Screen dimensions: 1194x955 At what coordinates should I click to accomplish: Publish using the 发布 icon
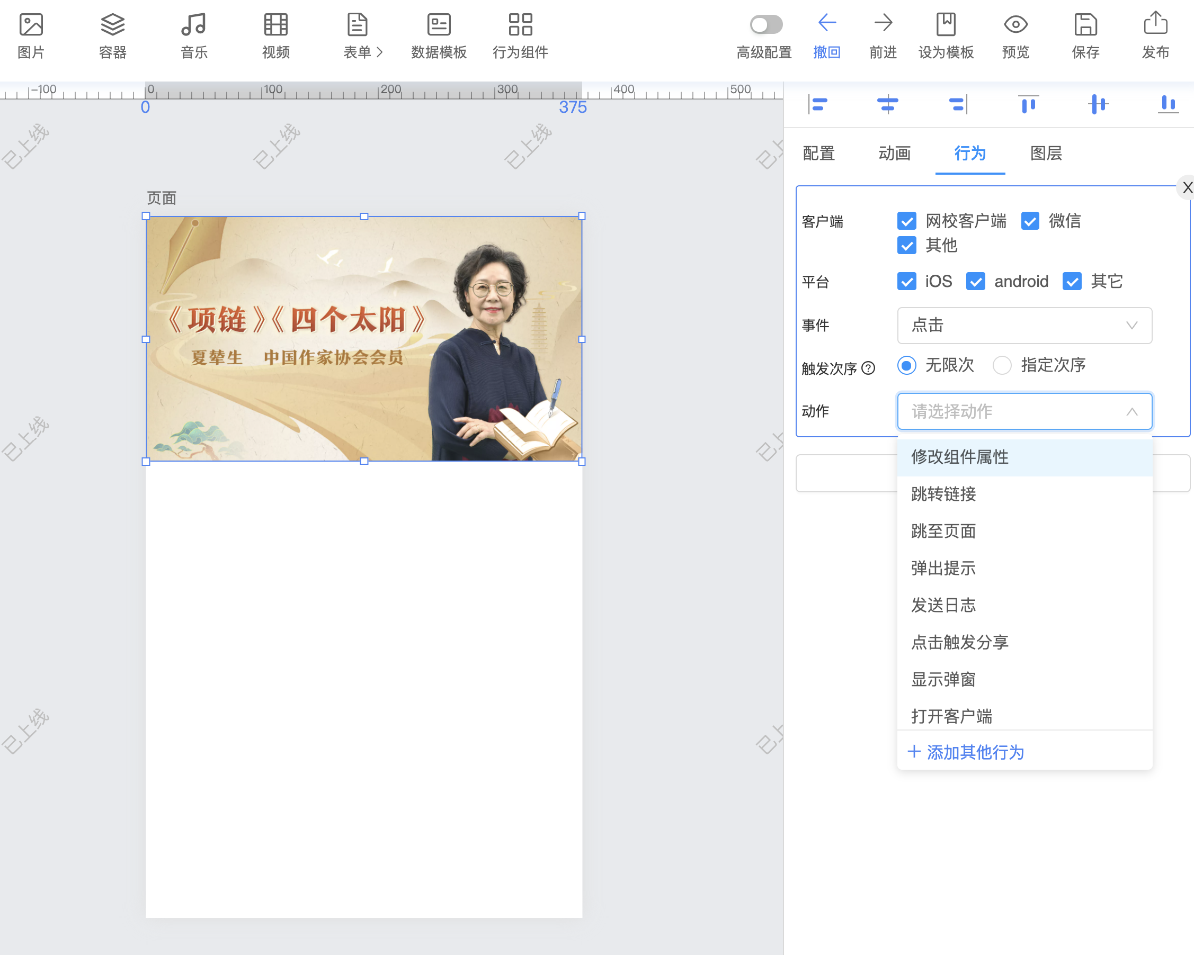[1155, 25]
